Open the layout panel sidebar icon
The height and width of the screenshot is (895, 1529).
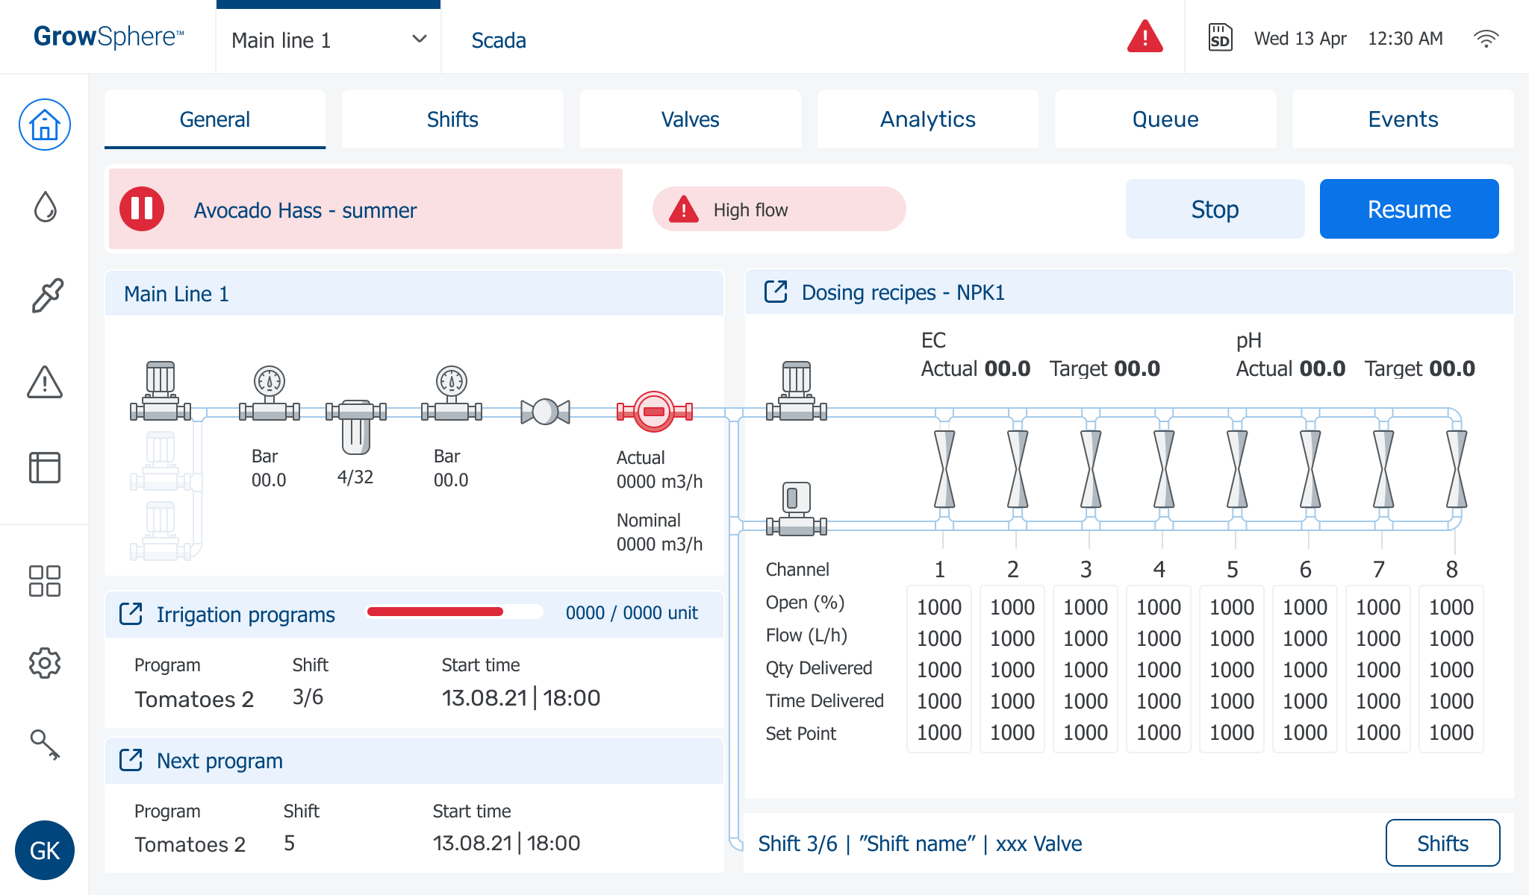click(45, 468)
